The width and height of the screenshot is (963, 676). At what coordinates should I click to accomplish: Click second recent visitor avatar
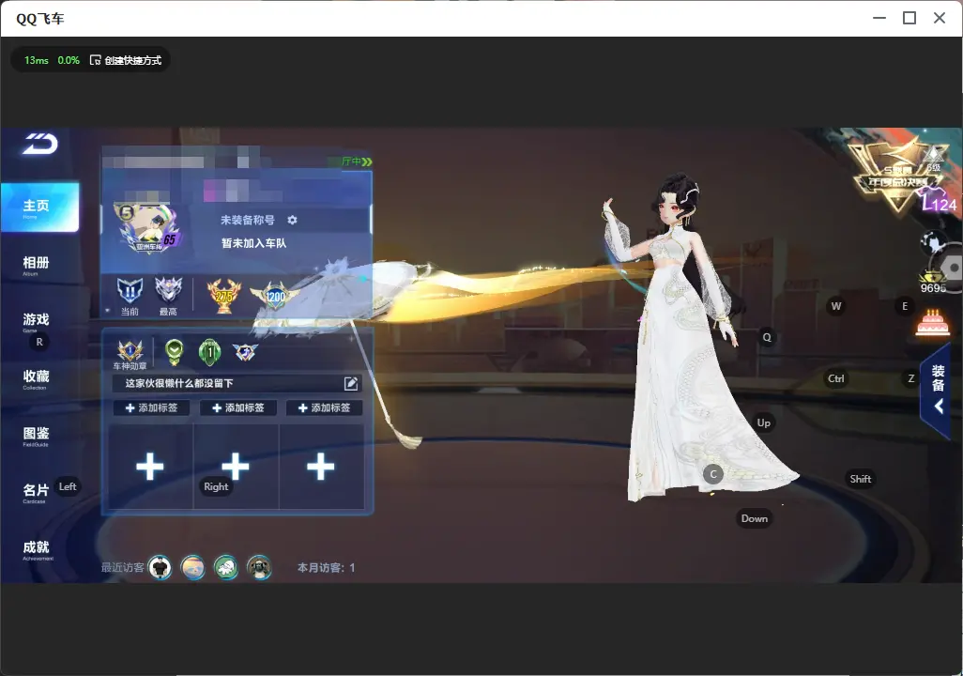pyautogui.click(x=193, y=567)
